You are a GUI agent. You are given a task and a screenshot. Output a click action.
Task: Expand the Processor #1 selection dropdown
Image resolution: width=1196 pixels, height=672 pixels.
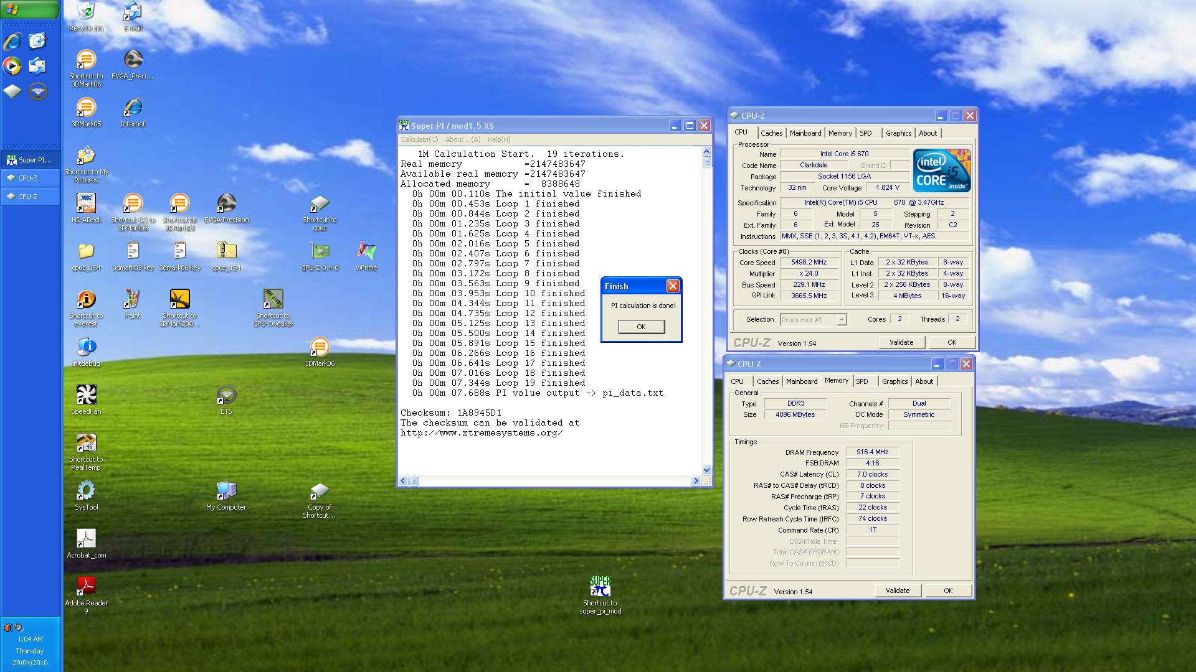[x=841, y=320]
